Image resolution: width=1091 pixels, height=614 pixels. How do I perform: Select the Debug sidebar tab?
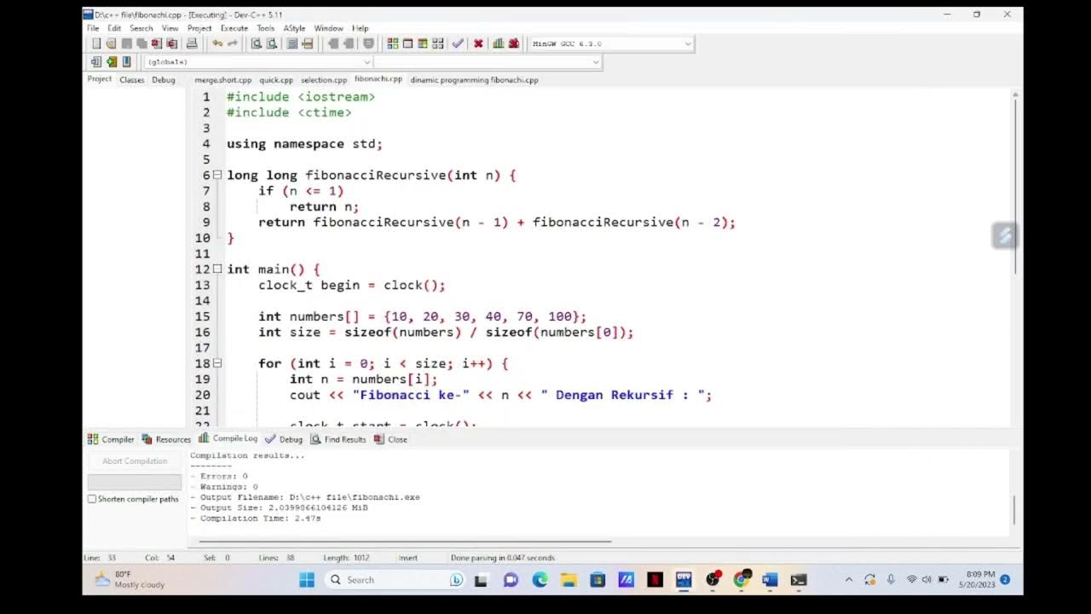(x=164, y=80)
